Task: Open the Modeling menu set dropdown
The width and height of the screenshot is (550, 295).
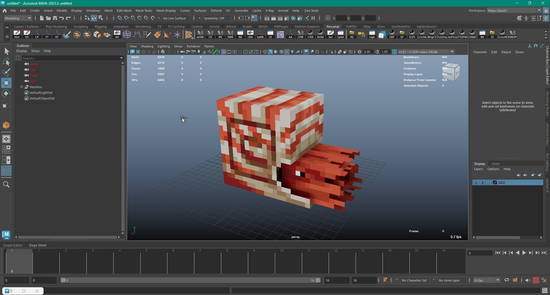Action: (x=18, y=18)
